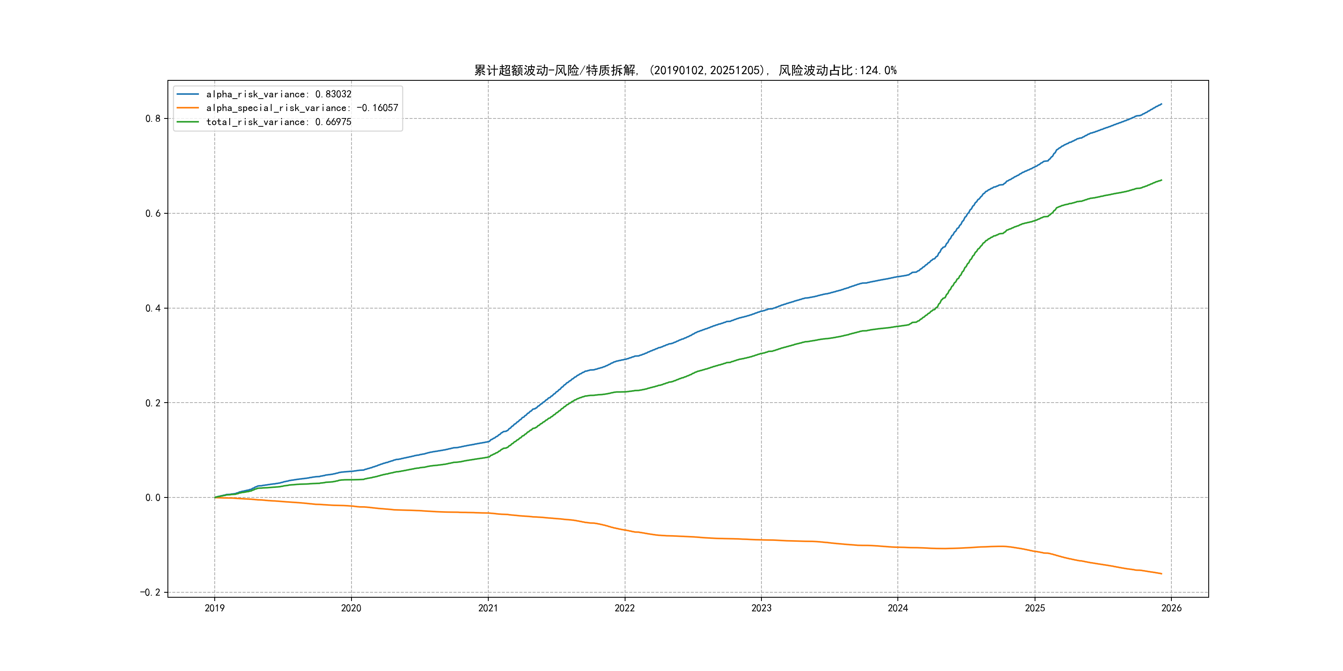Image resolution: width=1343 pixels, height=671 pixels.
Task: Click the 2026 x-axis tick label
Action: click(1171, 608)
